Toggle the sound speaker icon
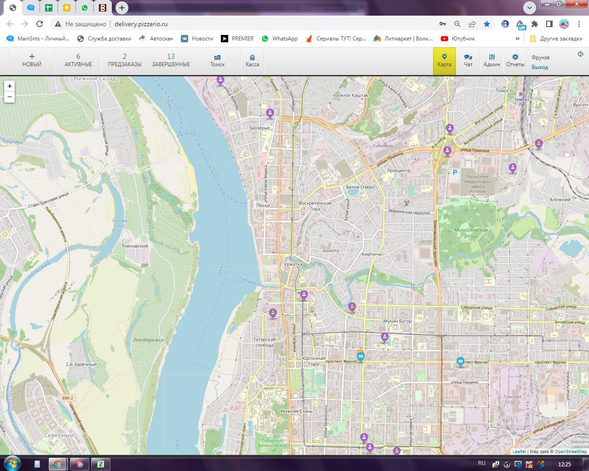 (x=581, y=54)
